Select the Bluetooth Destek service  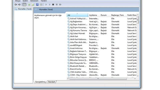tap(78, 66)
